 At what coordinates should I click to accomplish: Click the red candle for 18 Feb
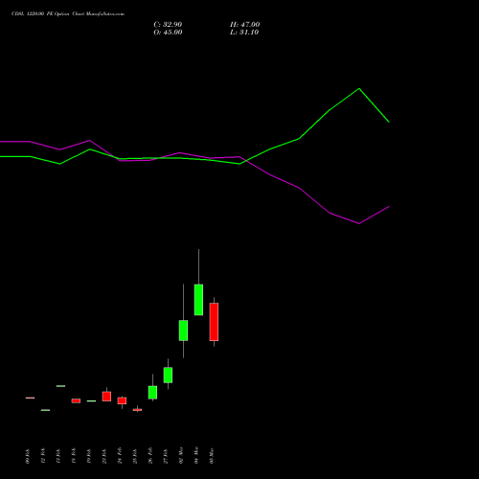(76, 400)
